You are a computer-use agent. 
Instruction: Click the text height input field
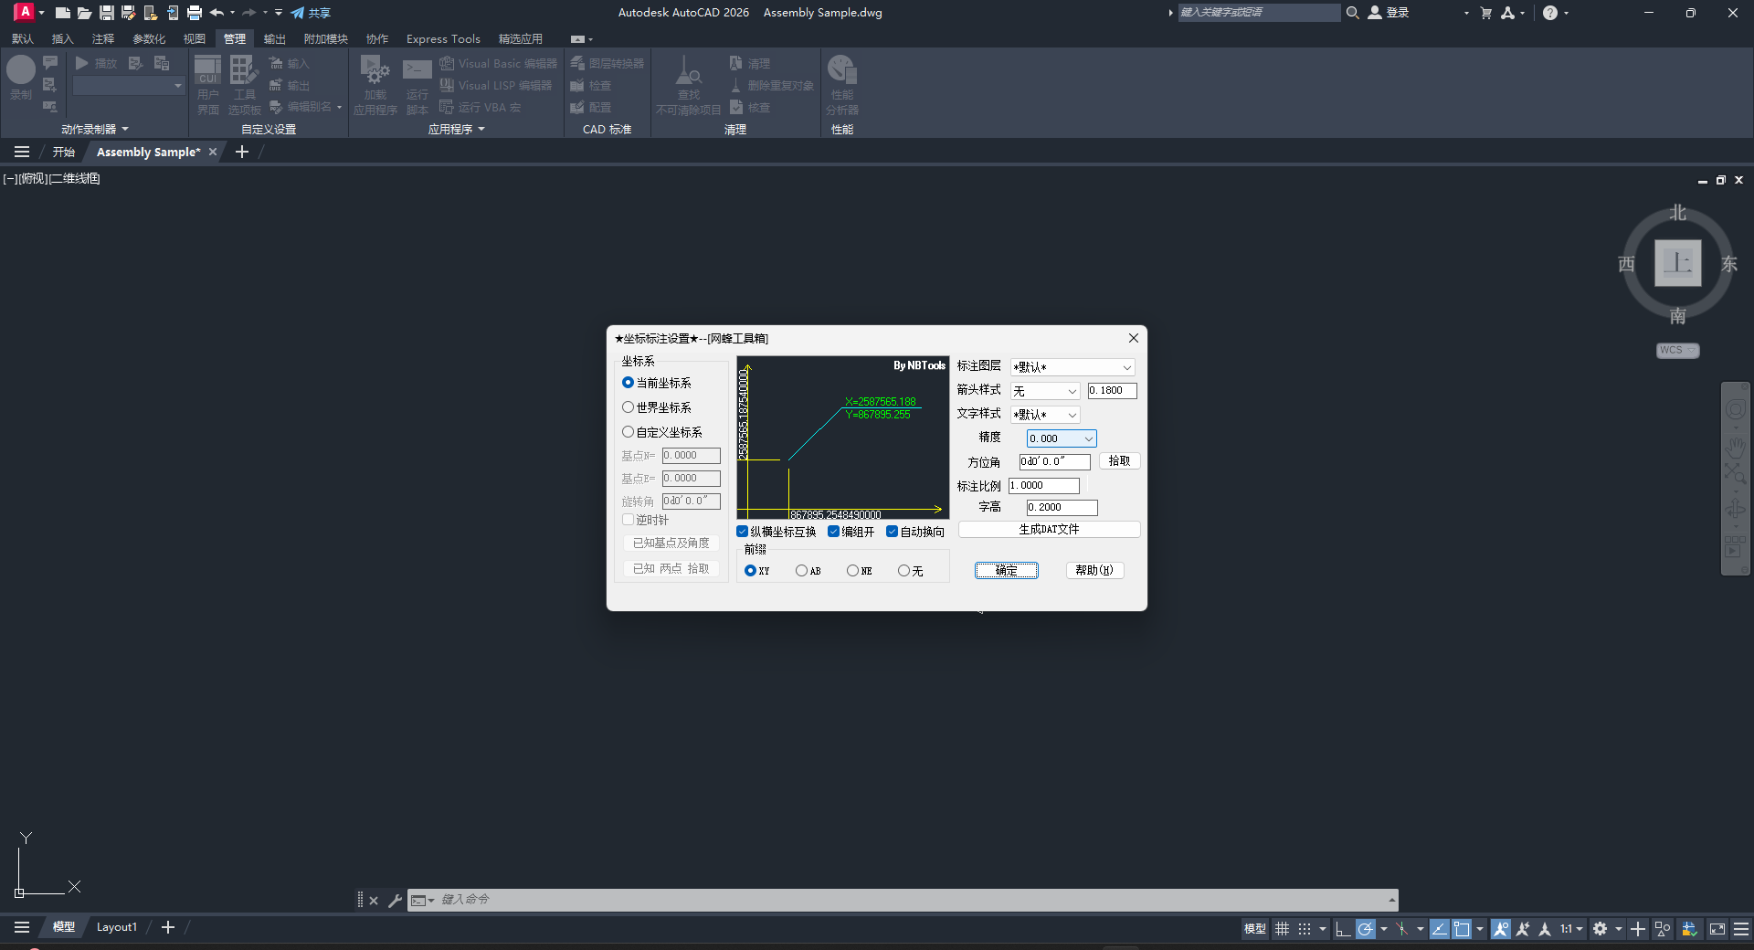(x=1062, y=508)
